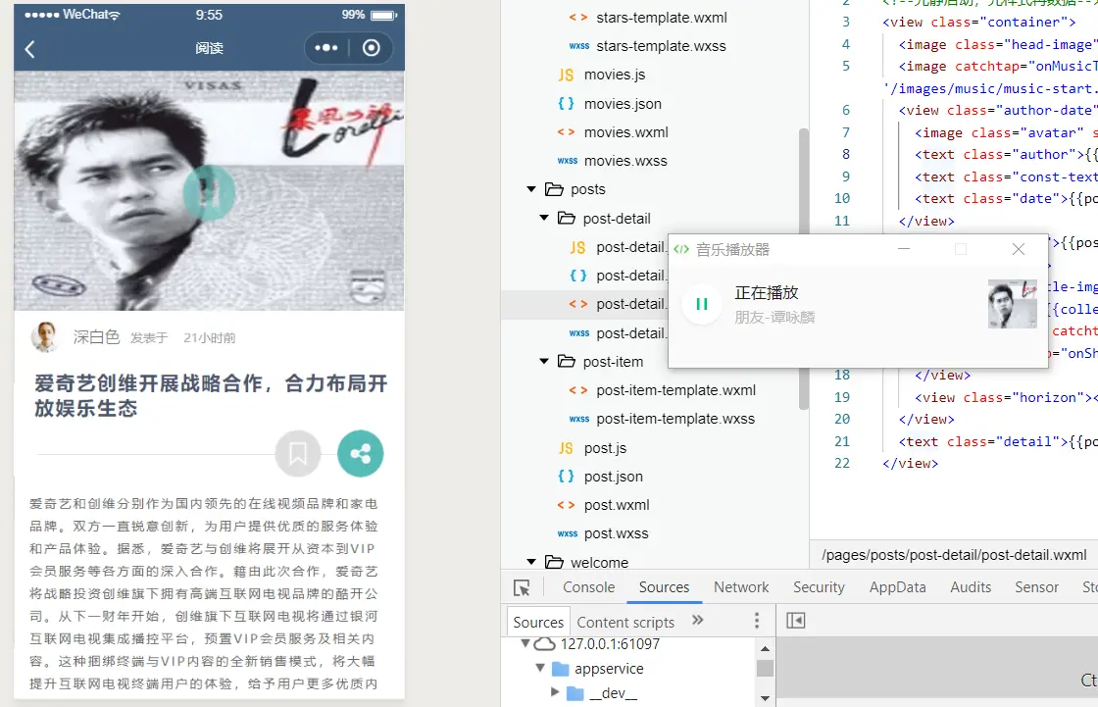Minimize the 音乐播放器 popup window

click(x=904, y=249)
